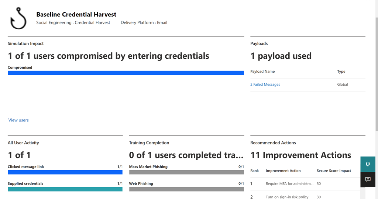Click the Baseline Credential Harvest title
This screenshot has width=378, height=199.
76,15
